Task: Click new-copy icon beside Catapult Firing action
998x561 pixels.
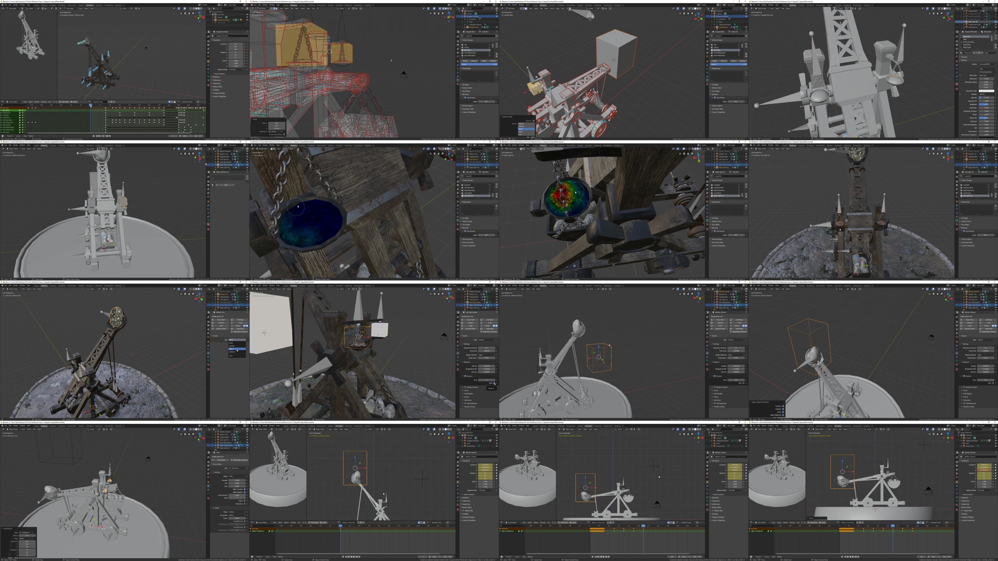Action: click(x=112, y=102)
